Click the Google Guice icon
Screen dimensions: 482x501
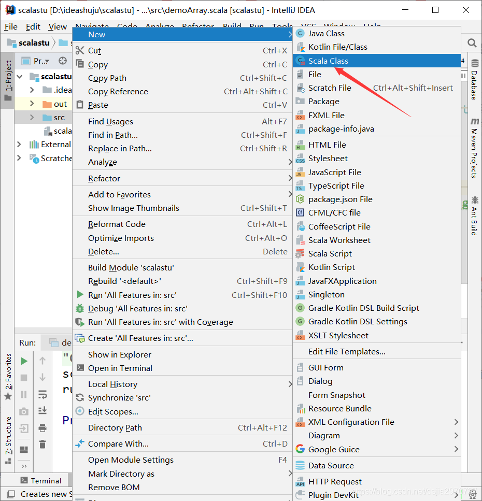click(x=300, y=449)
